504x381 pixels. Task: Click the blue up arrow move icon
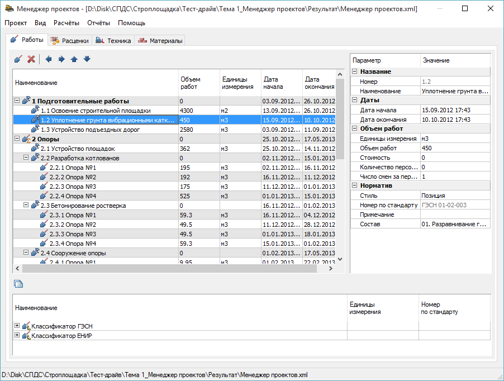coord(74,59)
